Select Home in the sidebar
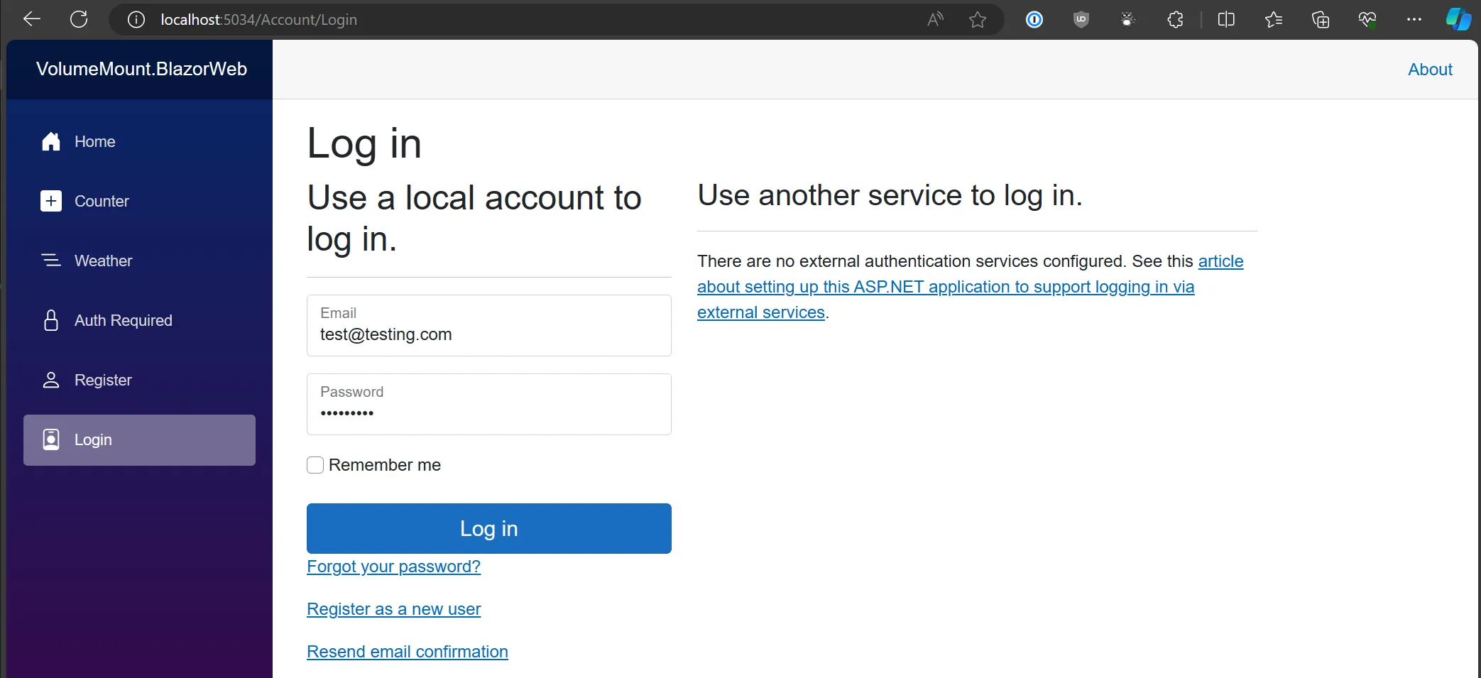 (50, 141)
